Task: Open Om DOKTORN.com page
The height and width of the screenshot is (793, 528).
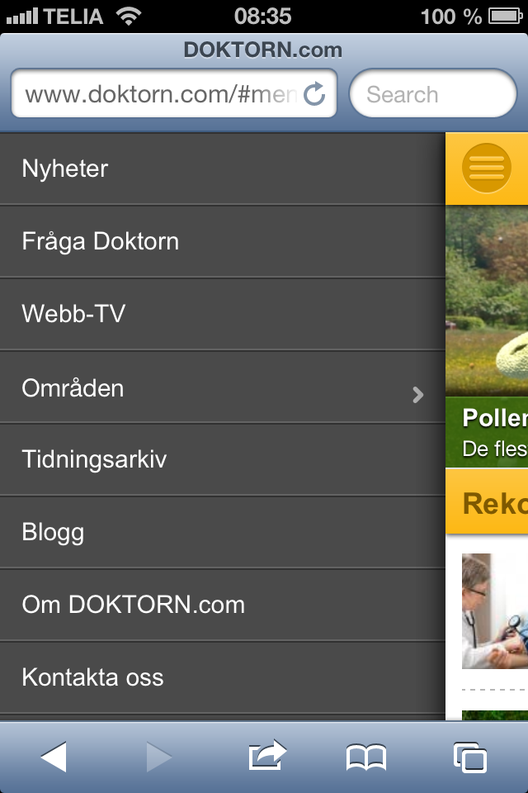Action: click(x=134, y=605)
